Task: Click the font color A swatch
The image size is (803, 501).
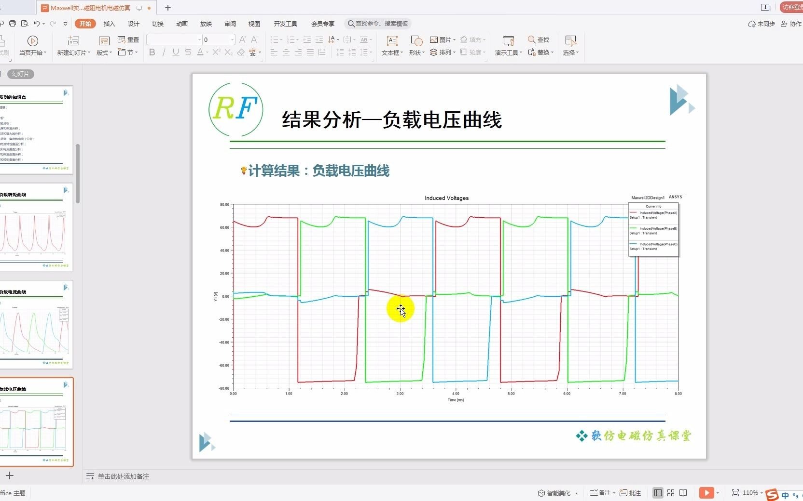Action: click(x=200, y=52)
